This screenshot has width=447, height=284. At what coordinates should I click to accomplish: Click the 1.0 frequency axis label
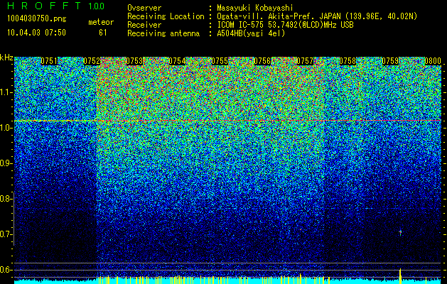[6, 128]
